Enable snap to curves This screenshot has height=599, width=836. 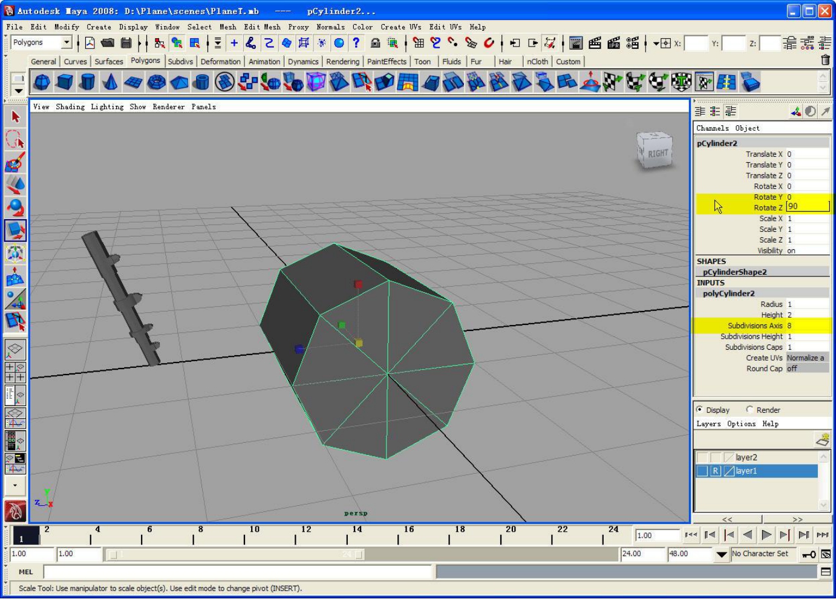pos(436,43)
